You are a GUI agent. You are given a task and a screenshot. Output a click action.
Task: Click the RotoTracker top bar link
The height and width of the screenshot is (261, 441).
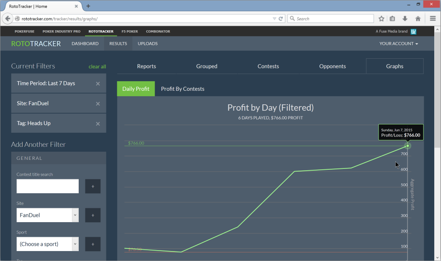pos(101,32)
